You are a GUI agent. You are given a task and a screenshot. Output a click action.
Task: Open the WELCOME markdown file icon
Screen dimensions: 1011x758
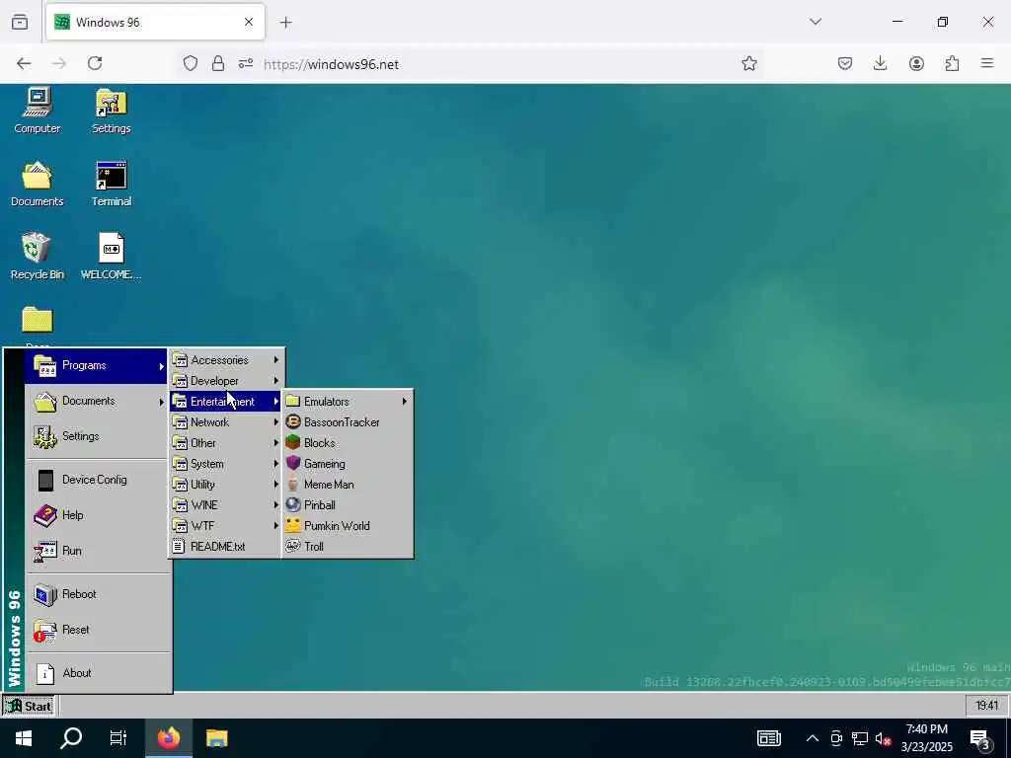(111, 257)
